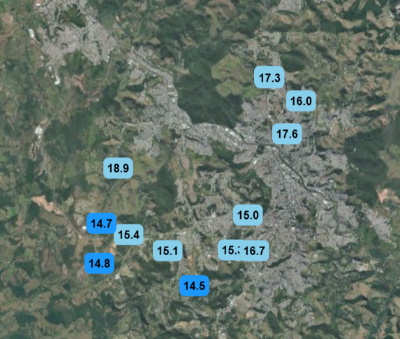Click the 15.0 station marker
Viewport: 400px width, 339px height.
[x=248, y=215]
